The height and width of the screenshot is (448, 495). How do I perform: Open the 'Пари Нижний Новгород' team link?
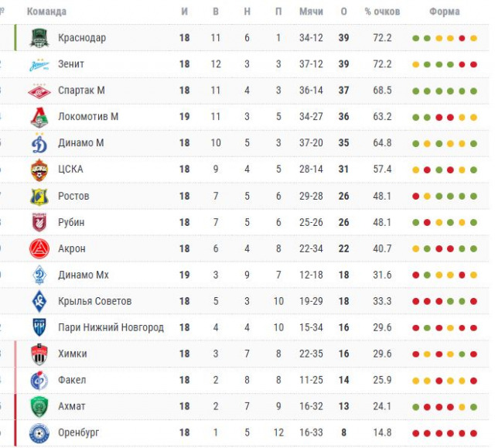click(111, 327)
